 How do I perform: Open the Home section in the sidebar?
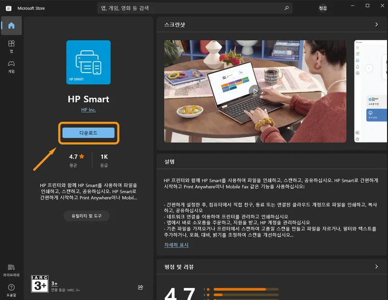coord(11,26)
